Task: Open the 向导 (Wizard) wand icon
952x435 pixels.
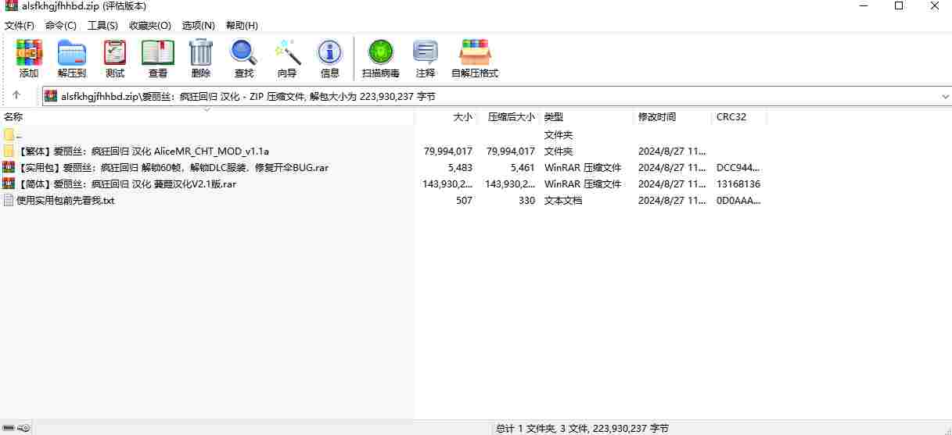Action: click(x=287, y=53)
